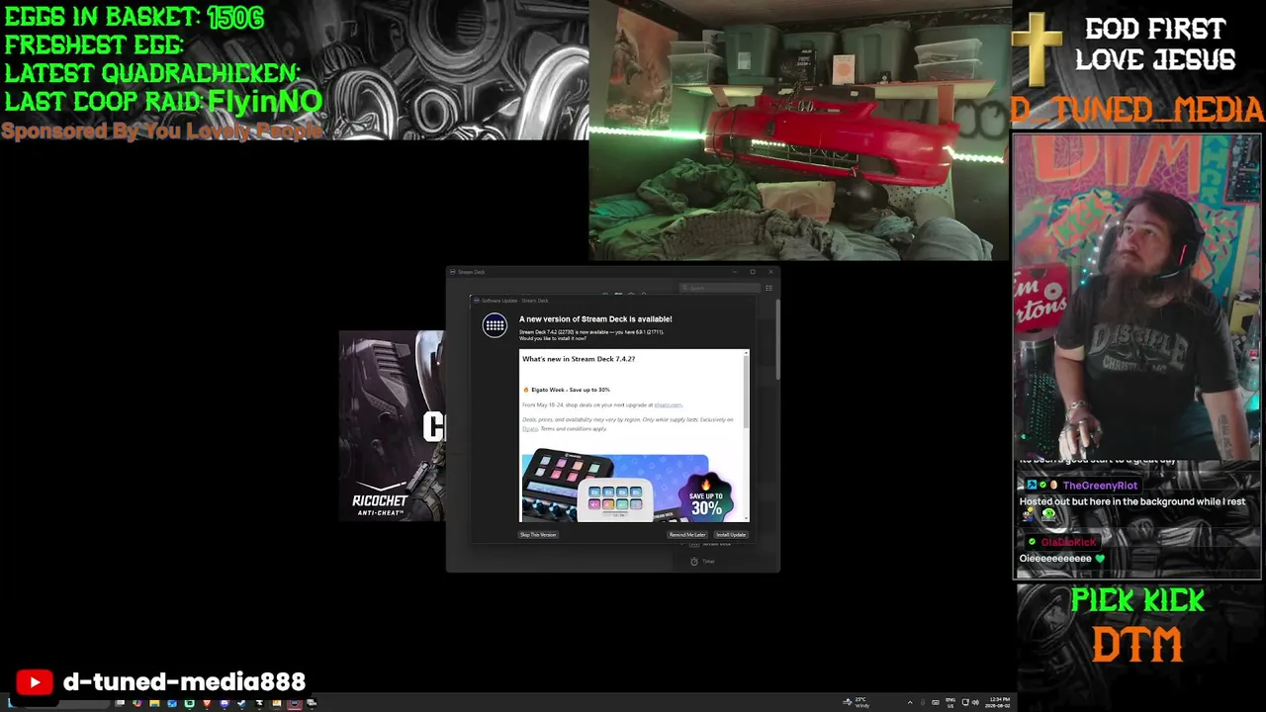Toggle list view icon beside Stream Deck search
This screenshot has width=1266, height=712.
pyautogui.click(x=769, y=288)
